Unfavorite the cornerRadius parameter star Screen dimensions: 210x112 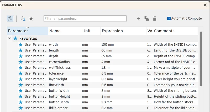(21, 62)
